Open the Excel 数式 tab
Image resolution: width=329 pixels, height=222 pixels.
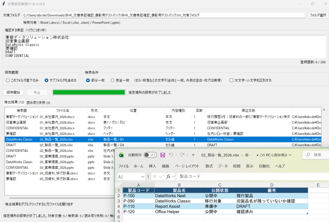pos(209,166)
